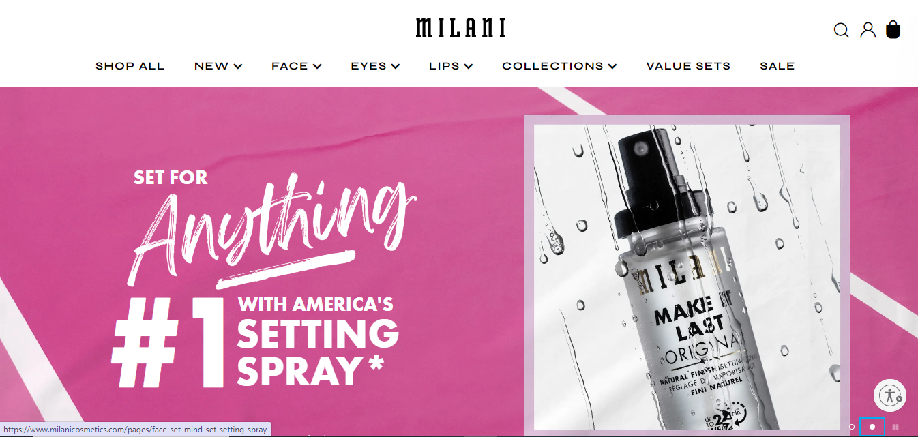Open the SHOP ALL menu item
The width and height of the screenshot is (918, 437).
130,66
